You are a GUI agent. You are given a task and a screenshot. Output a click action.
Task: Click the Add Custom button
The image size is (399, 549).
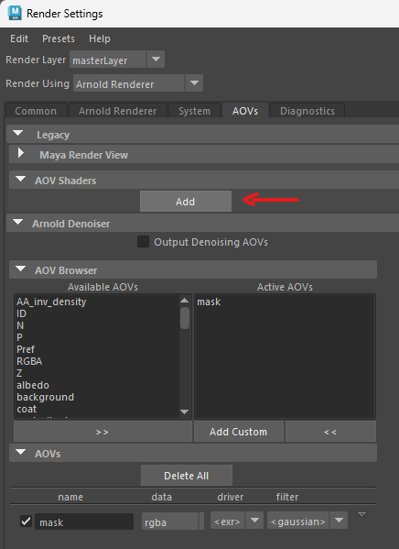[239, 432]
